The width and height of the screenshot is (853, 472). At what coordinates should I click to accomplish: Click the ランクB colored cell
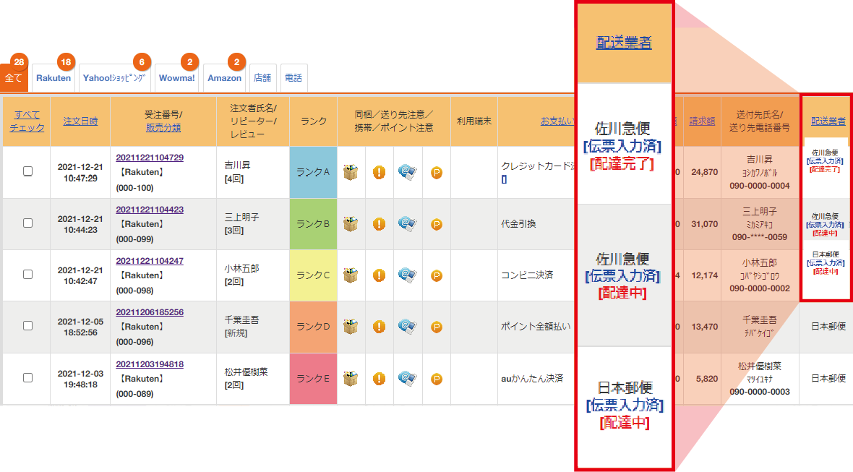point(313,223)
